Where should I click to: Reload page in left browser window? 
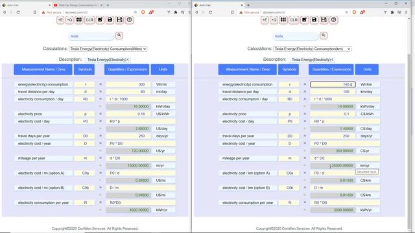point(18,12)
